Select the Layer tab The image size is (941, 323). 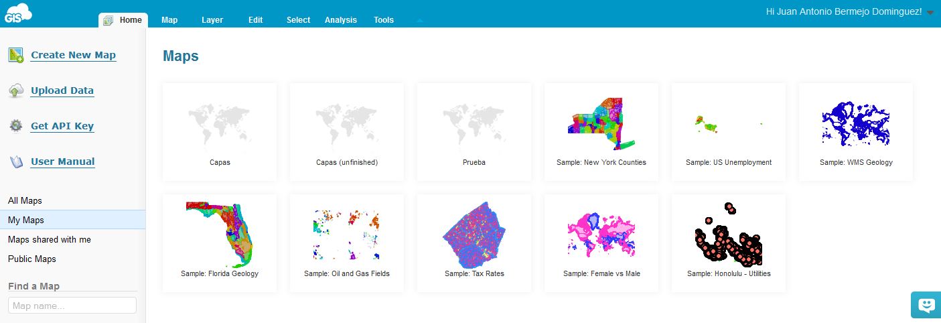(212, 20)
